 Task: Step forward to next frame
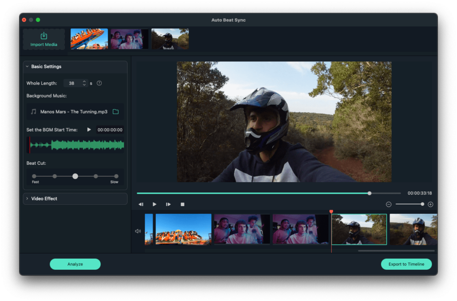168,204
